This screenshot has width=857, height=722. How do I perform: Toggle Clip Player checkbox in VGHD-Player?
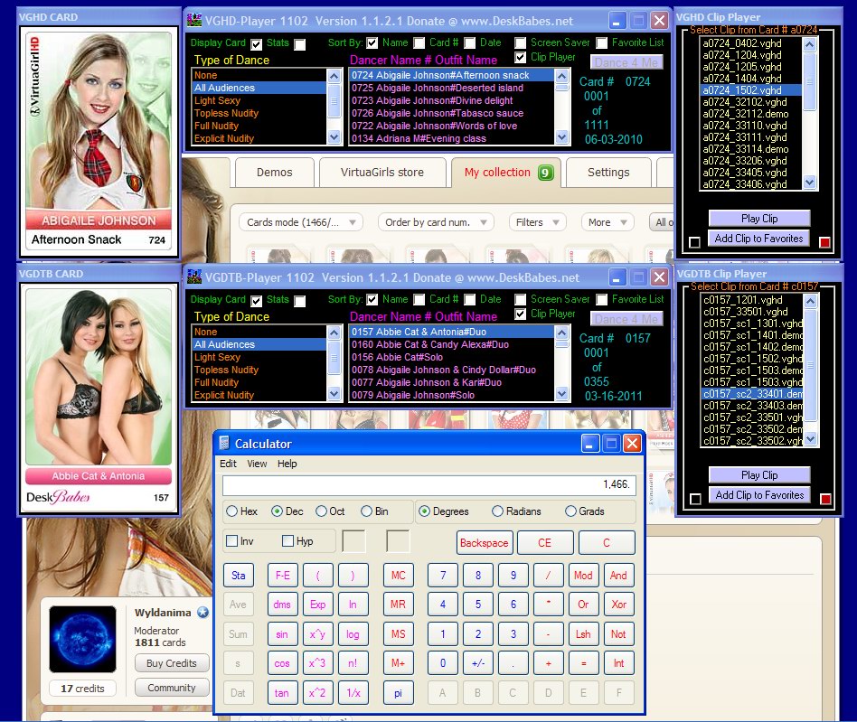coord(521,57)
